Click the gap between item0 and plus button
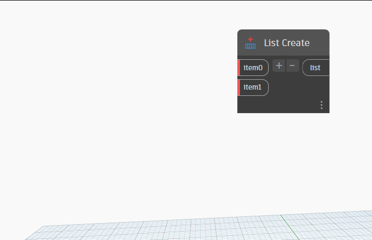 [x=271, y=67]
